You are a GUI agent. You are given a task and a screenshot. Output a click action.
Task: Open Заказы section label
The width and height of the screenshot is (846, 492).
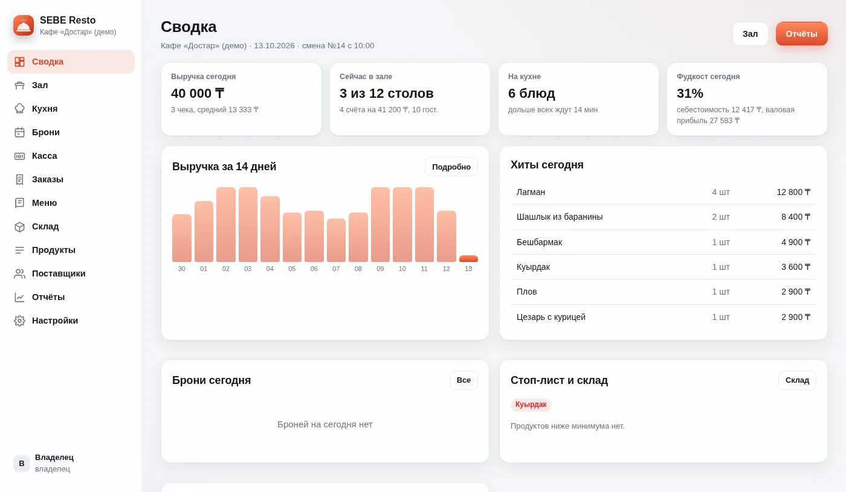pyautogui.click(x=48, y=179)
